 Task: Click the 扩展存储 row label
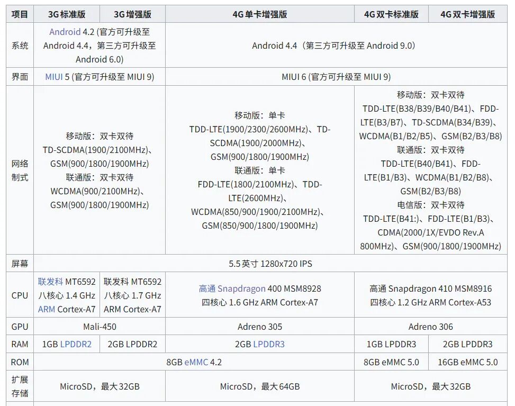[20, 385]
